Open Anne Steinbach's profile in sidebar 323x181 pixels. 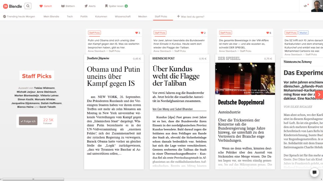click(x=47, y=92)
